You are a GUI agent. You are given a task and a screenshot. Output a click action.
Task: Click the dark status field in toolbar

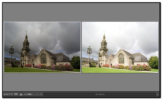(x=100, y=94)
